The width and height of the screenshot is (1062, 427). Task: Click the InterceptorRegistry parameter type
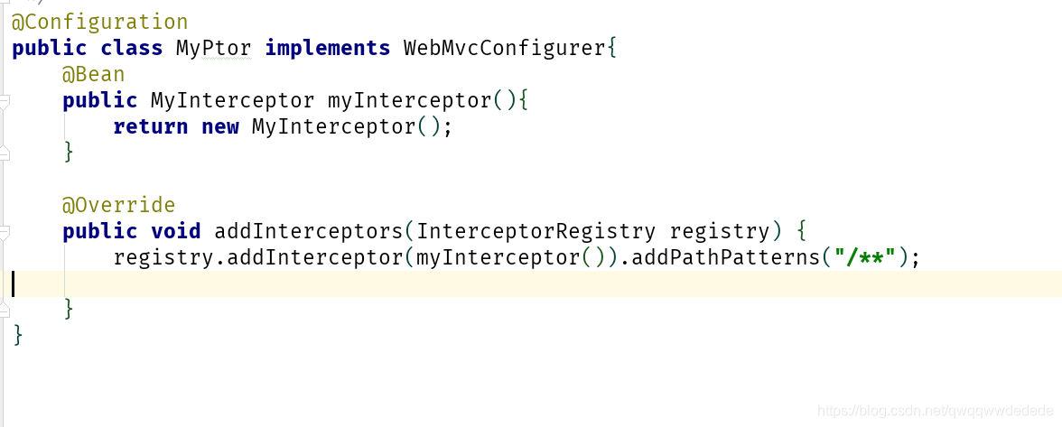point(536,231)
